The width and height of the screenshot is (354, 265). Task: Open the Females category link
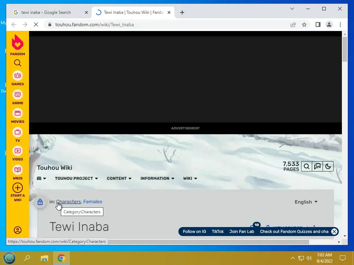tap(93, 202)
